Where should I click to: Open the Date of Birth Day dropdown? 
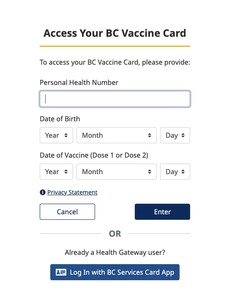175,135
